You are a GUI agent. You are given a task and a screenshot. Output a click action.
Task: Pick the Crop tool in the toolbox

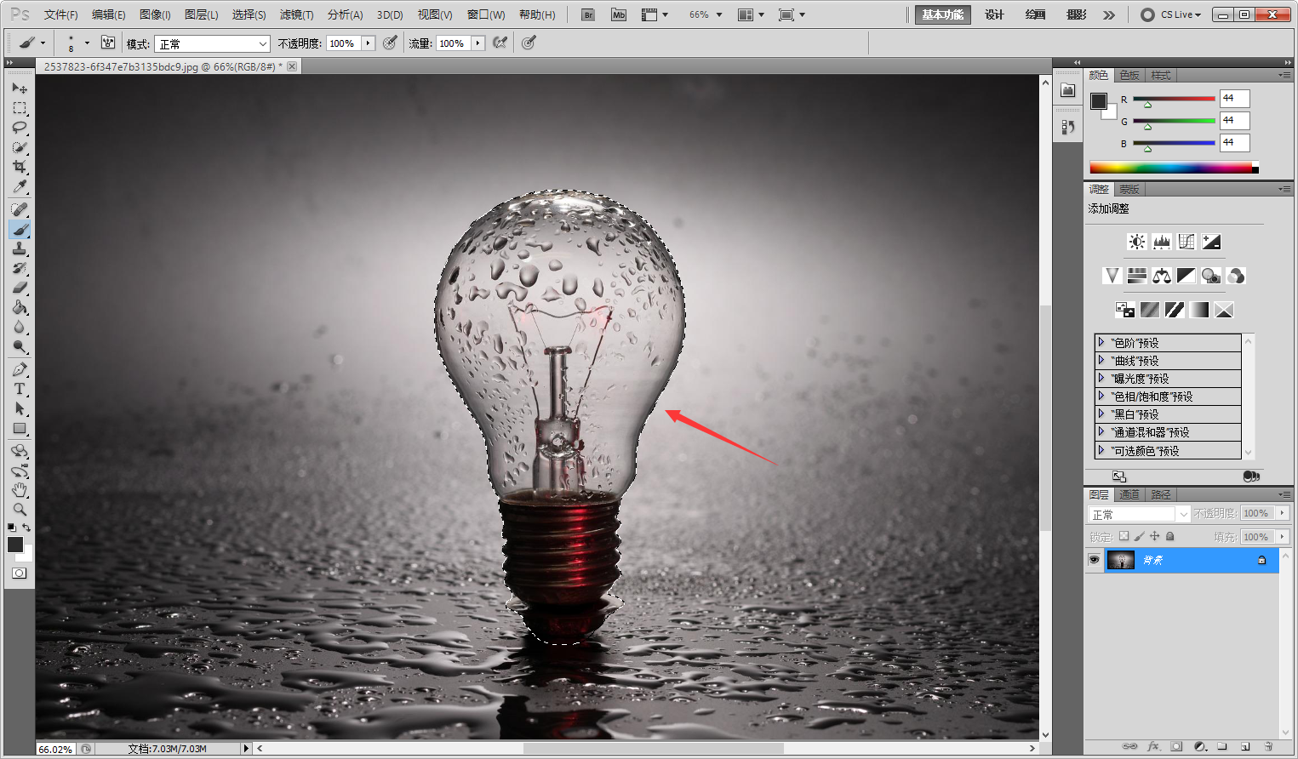click(20, 167)
